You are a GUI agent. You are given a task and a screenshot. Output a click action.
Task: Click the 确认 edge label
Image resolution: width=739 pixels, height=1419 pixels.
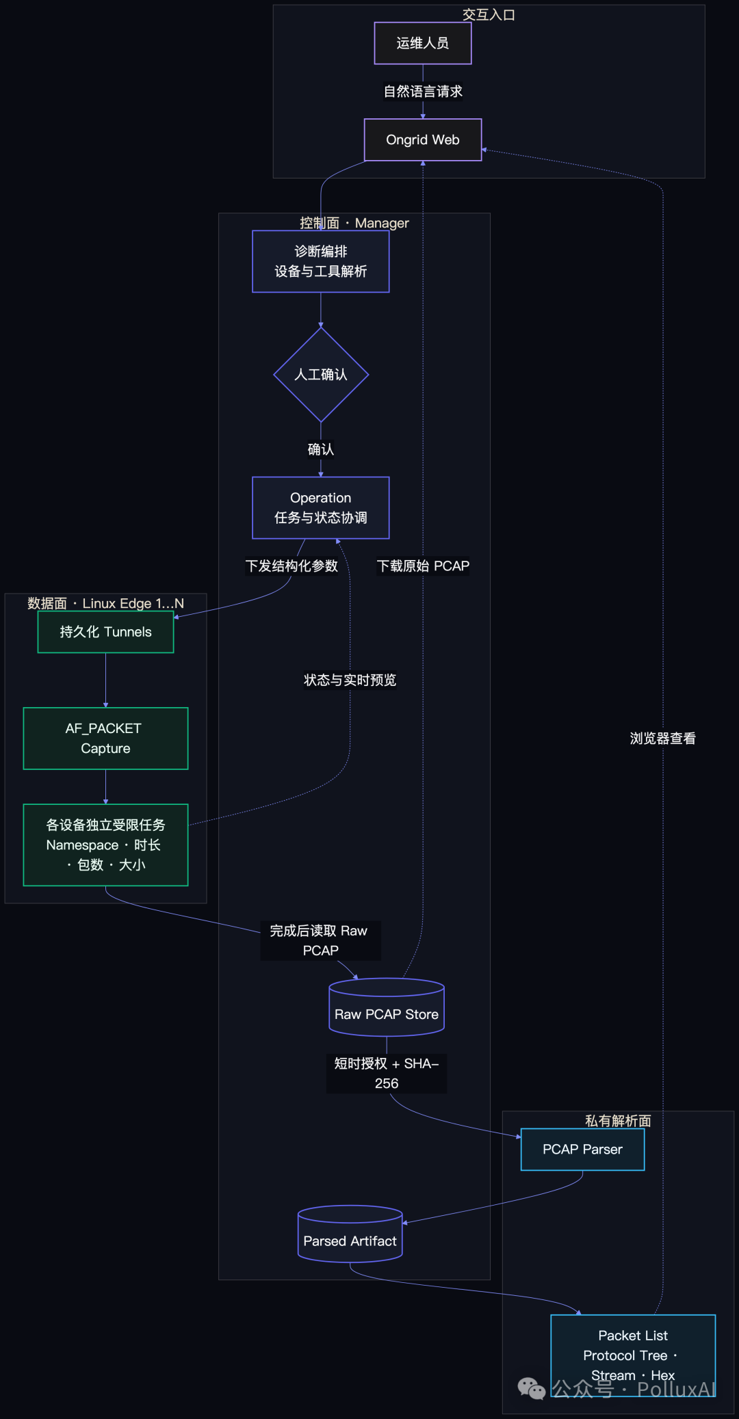point(321,449)
